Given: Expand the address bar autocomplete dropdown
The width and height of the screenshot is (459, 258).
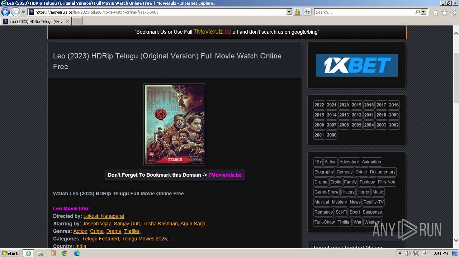Looking at the screenshot, I should click(x=289, y=12).
